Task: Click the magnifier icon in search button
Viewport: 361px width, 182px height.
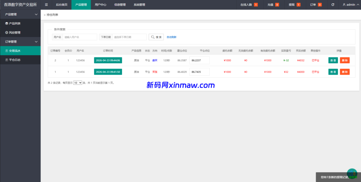Action: [x=153, y=37]
